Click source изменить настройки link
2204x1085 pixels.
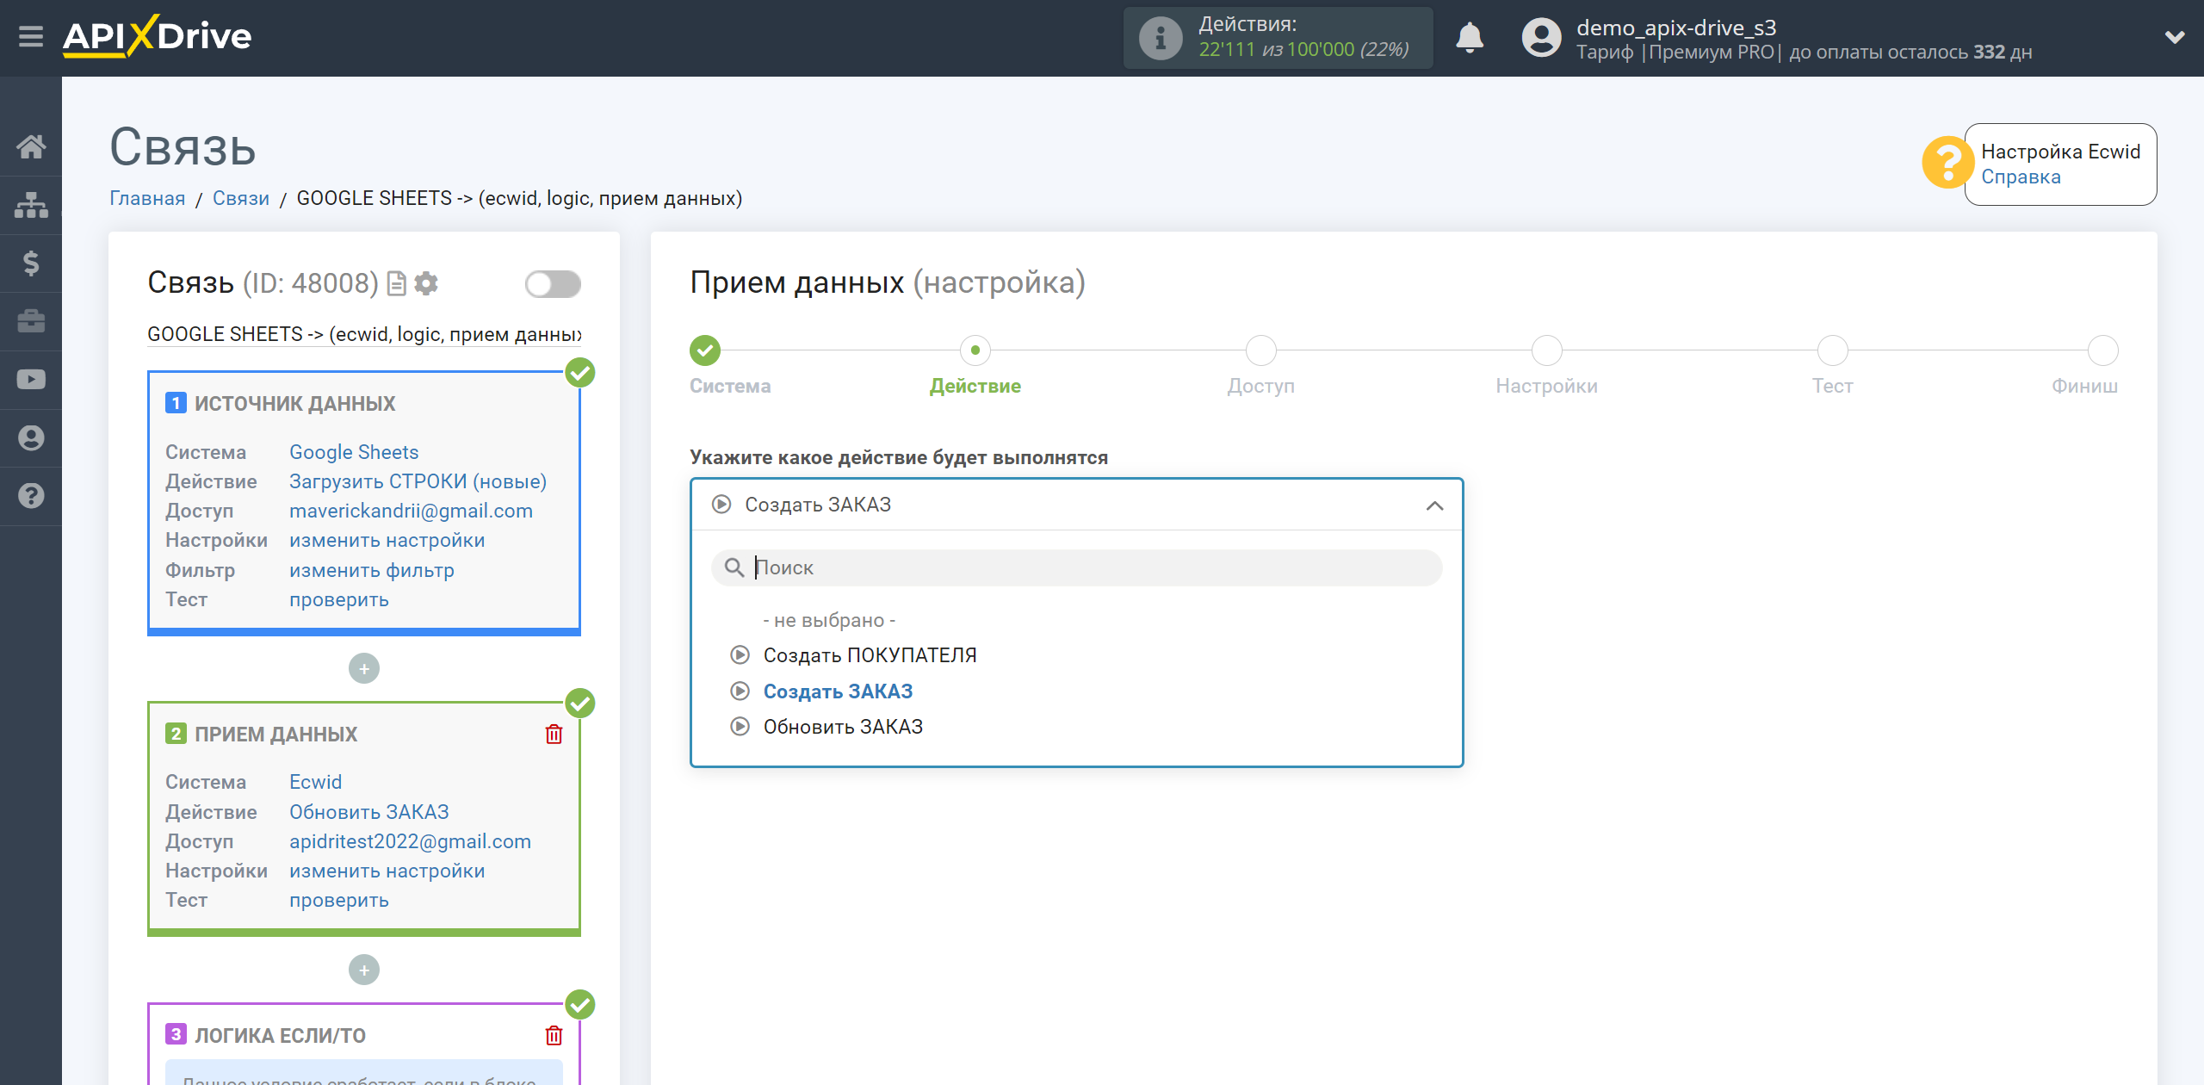point(387,541)
